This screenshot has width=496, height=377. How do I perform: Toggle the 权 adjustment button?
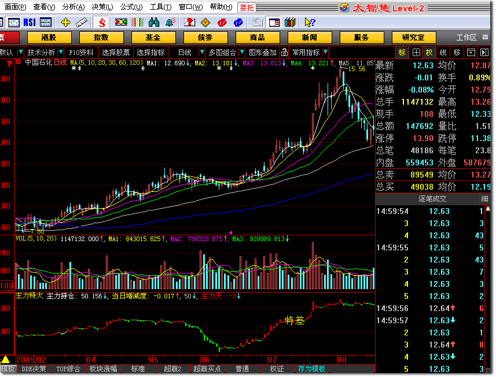(429, 53)
